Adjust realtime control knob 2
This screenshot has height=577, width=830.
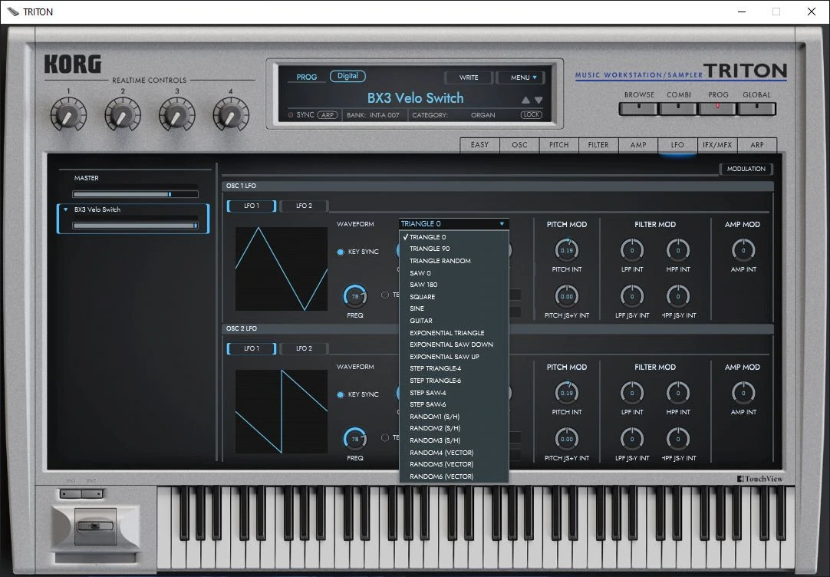[122, 115]
